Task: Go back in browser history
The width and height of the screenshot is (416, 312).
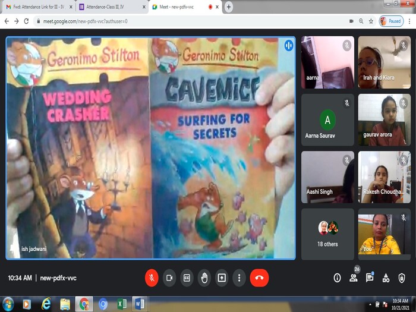Action: pyautogui.click(x=7, y=21)
